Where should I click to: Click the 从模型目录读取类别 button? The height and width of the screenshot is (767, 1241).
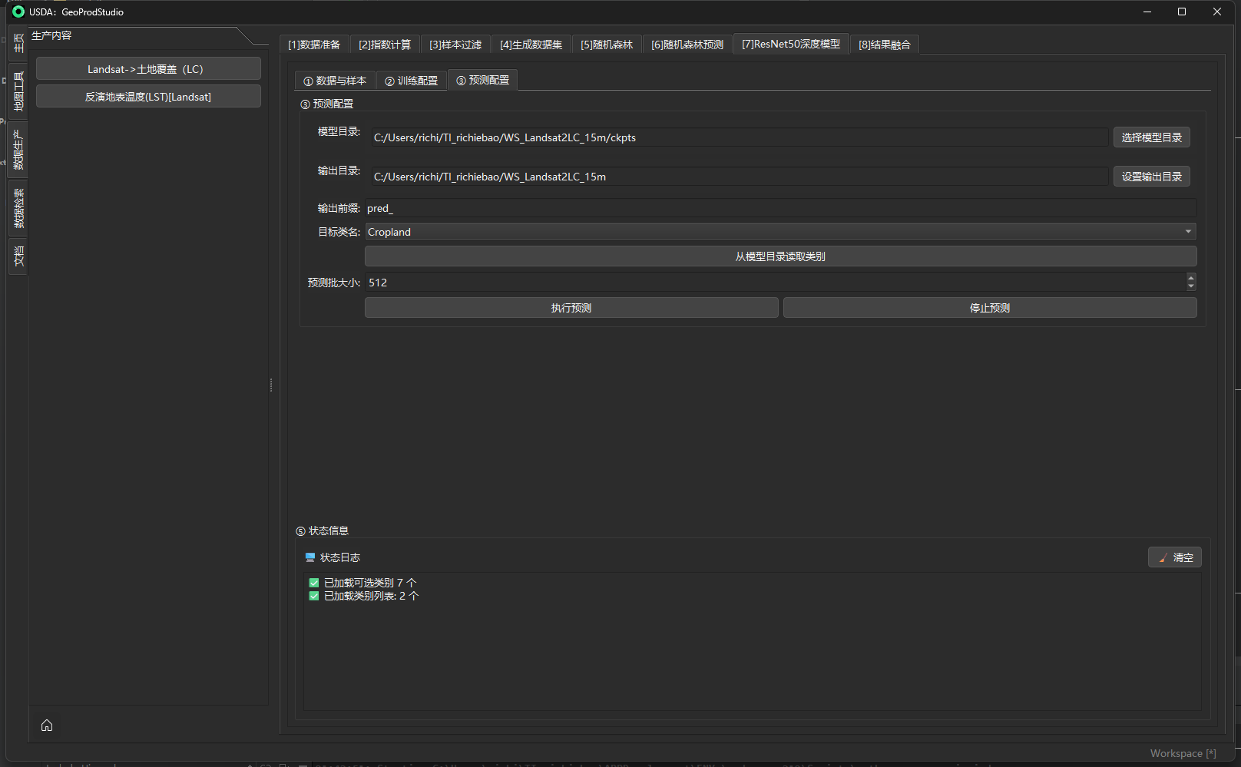pos(780,256)
